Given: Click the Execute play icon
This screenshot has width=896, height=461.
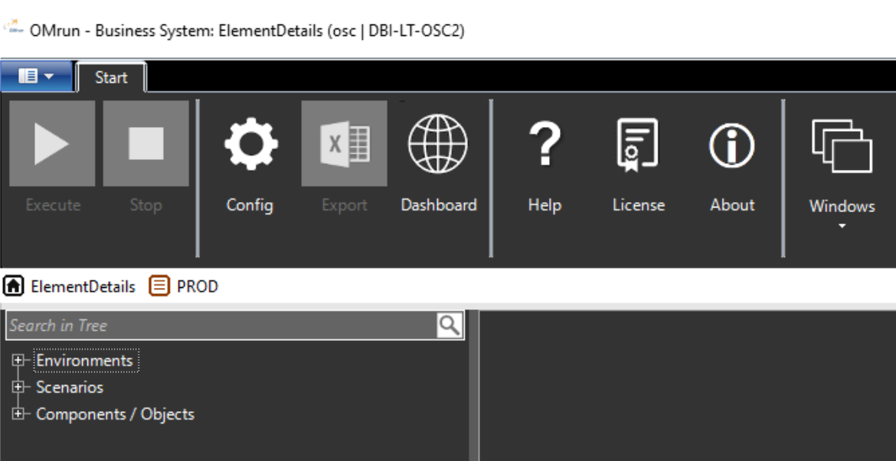Looking at the screenshot, I should click(51, 144).
